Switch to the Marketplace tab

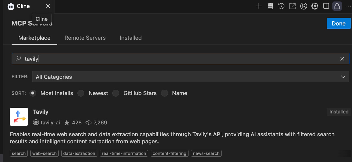[34, 38]
